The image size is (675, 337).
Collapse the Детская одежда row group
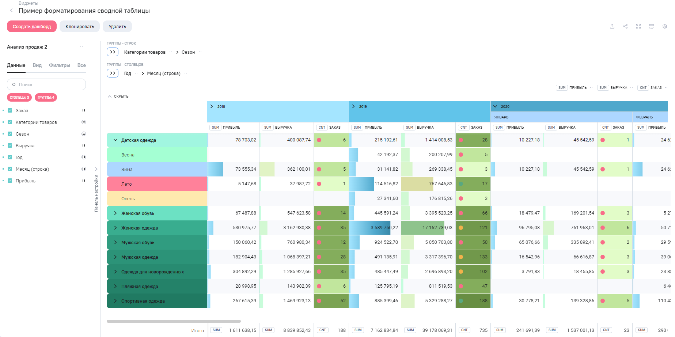pyautogui.click(x=115, y=140)
